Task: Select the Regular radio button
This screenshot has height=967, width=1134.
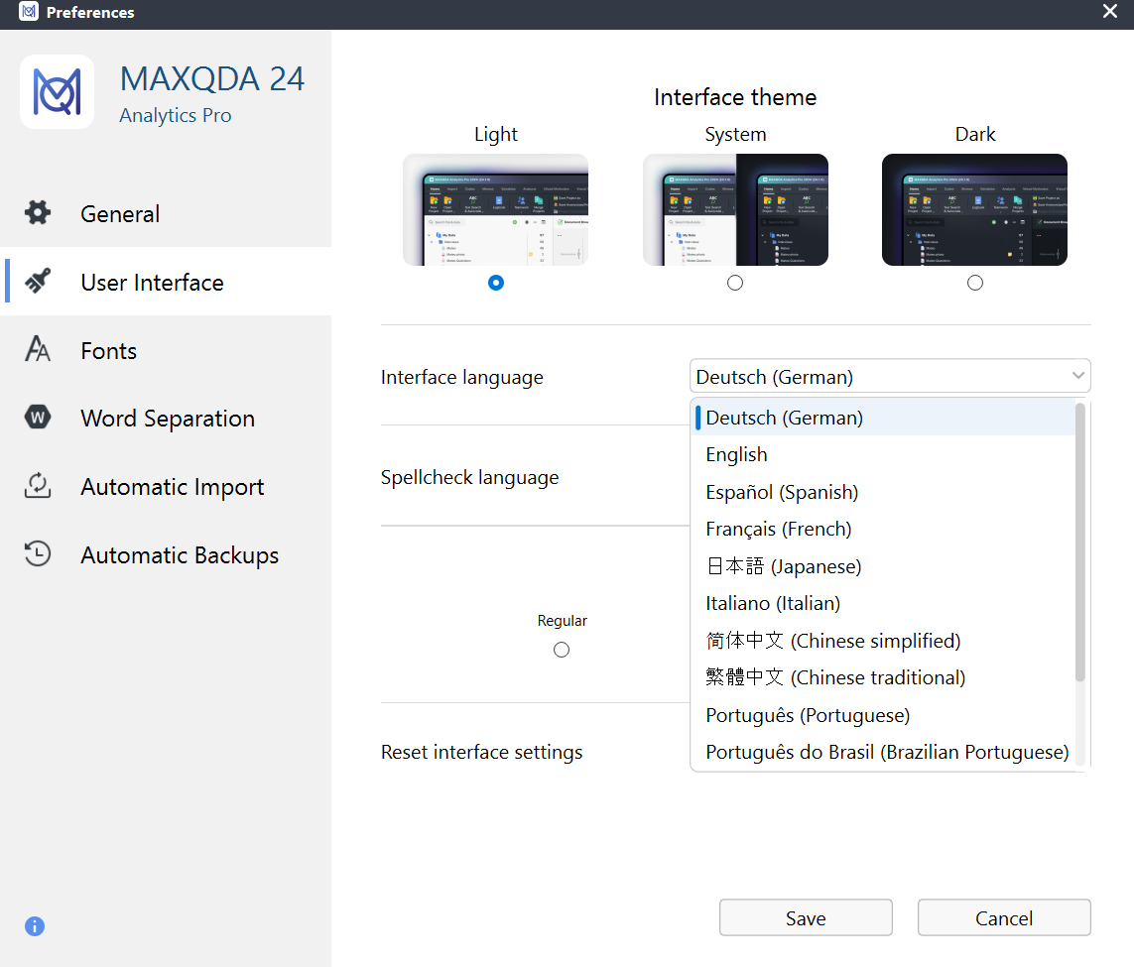Action: pyautogui.click(x=562, y=650)
